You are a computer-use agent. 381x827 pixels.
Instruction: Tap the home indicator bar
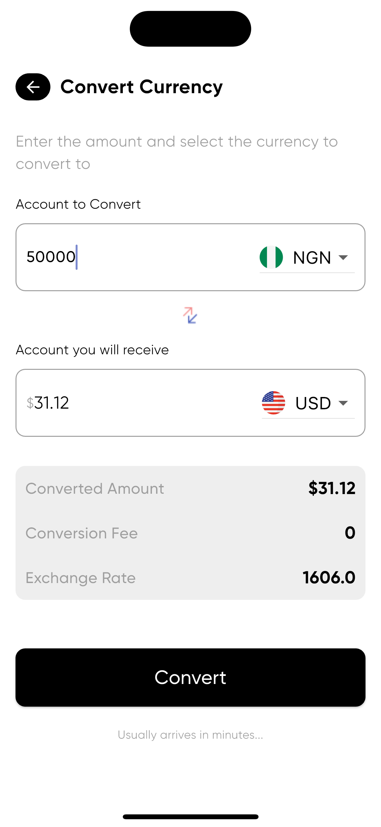(x=190, y=817)
